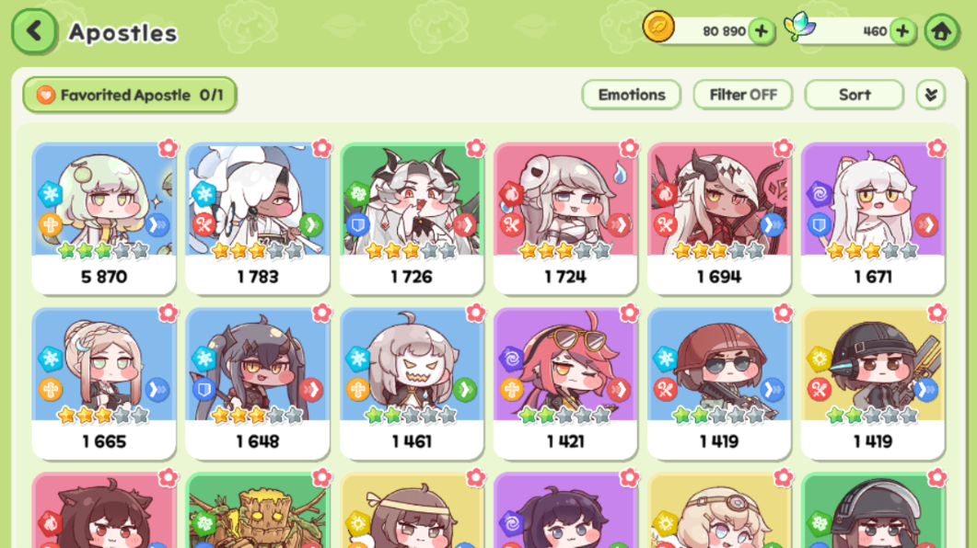977x548 pixels.
Task: Toggle flower favorite badge on 5 870 apostle
Action: 168,148
